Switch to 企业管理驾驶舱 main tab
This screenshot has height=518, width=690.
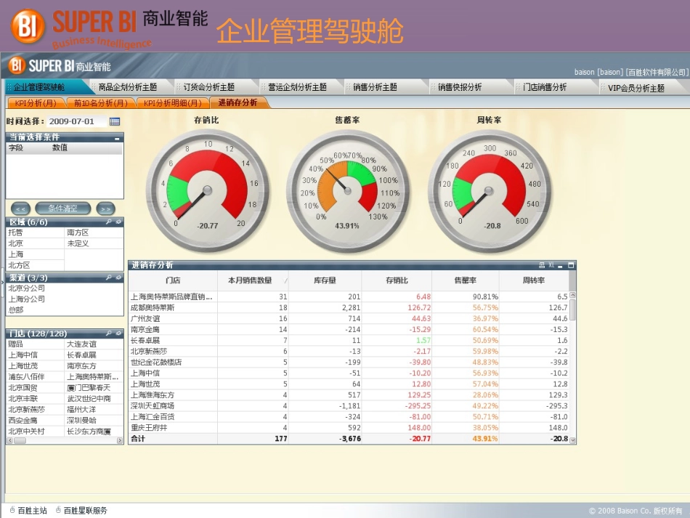[39, 87]
